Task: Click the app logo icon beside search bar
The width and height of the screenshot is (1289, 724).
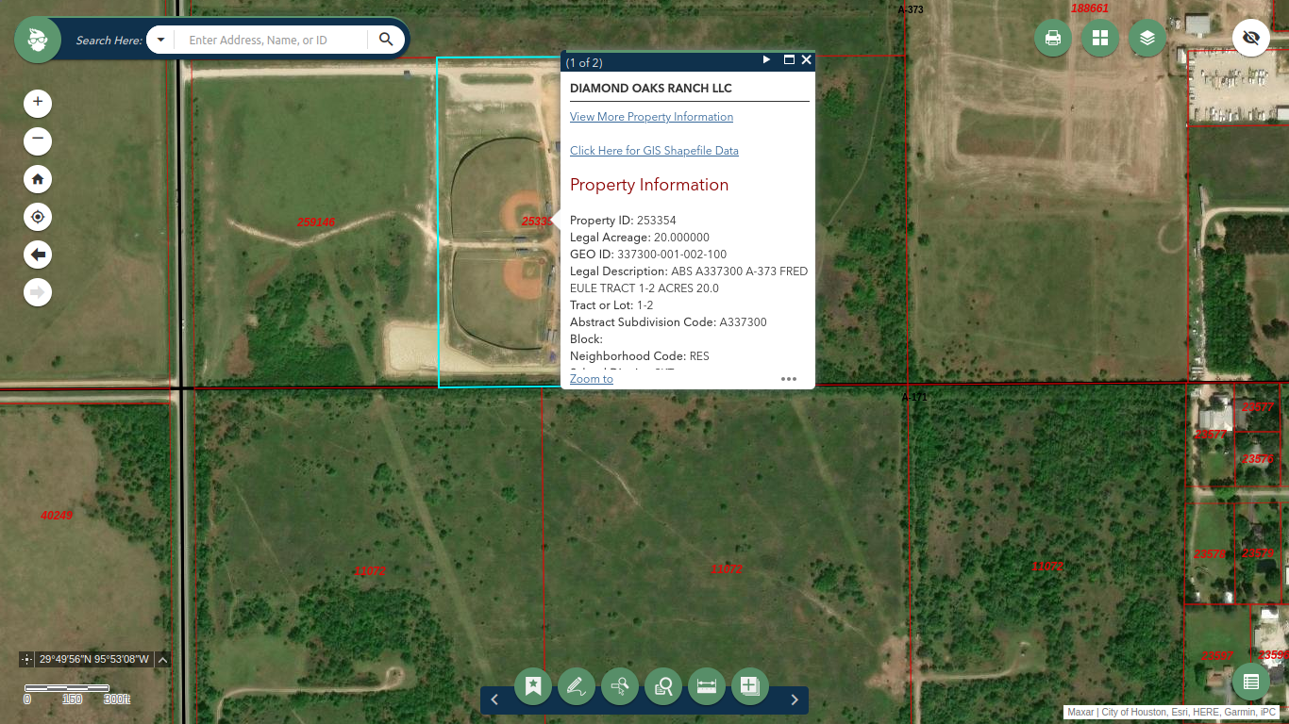Action: (x=38, y=40)
